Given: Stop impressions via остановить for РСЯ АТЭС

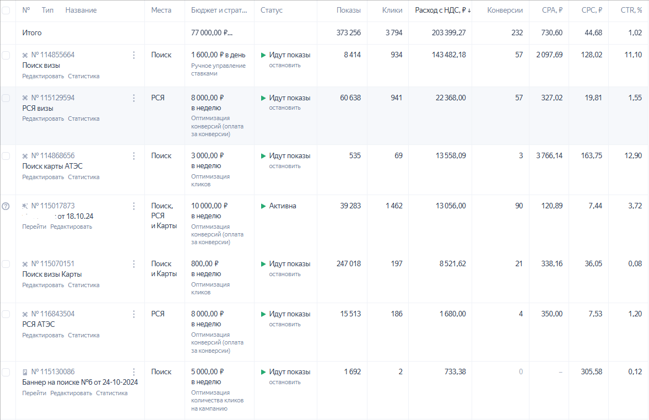Looking at the screenshot, I should point(285,325).
